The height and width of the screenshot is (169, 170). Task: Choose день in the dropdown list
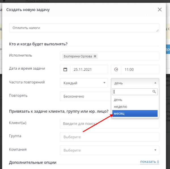pyautogui.click(x=135, y=100)
